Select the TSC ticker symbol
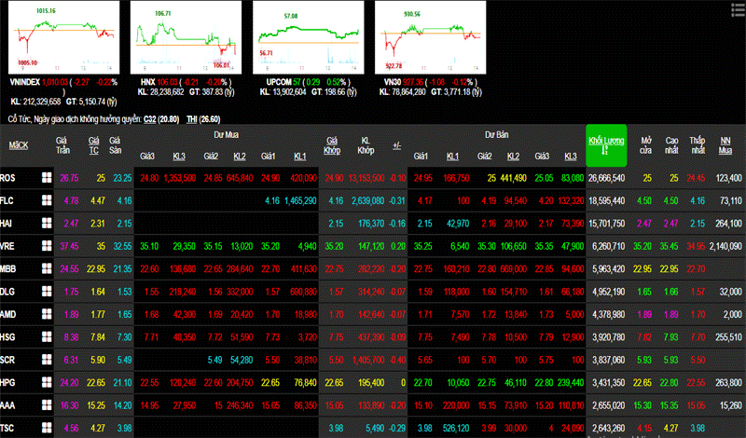The image size is (746, 438). click(x=7, y=428)
